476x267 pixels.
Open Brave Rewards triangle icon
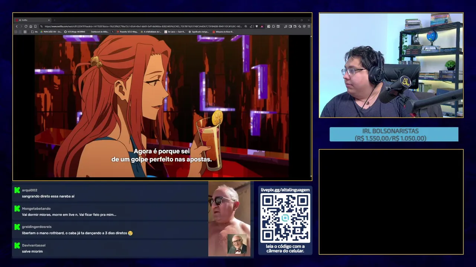click(x=262, y=26)
